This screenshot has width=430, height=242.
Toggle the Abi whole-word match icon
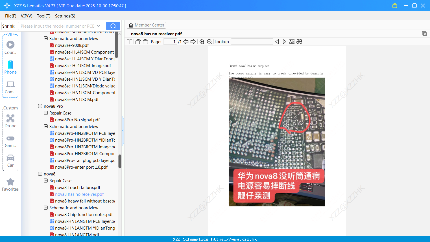[x=292, y=42]
